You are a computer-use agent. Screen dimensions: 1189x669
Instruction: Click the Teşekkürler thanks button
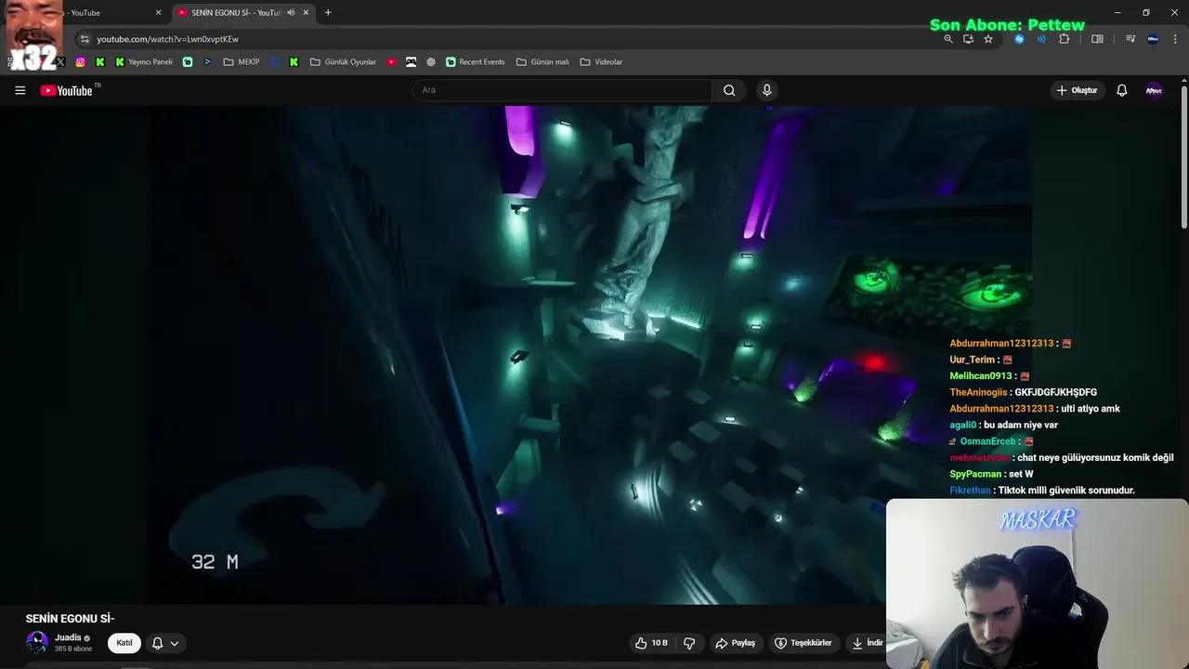tap(804, 643)
